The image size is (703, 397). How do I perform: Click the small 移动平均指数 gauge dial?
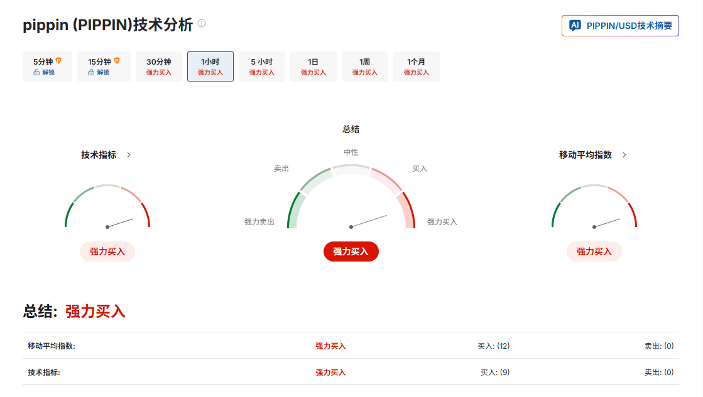(x=594, y=206)
